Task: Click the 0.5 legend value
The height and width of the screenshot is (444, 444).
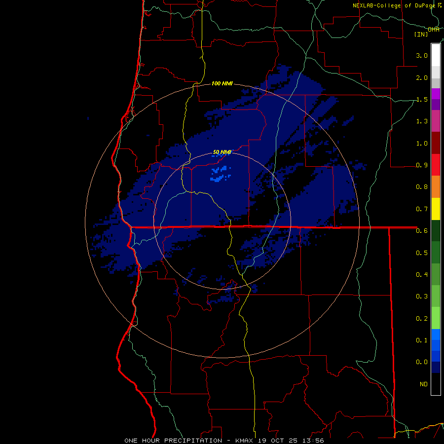Action: point(422,253)
